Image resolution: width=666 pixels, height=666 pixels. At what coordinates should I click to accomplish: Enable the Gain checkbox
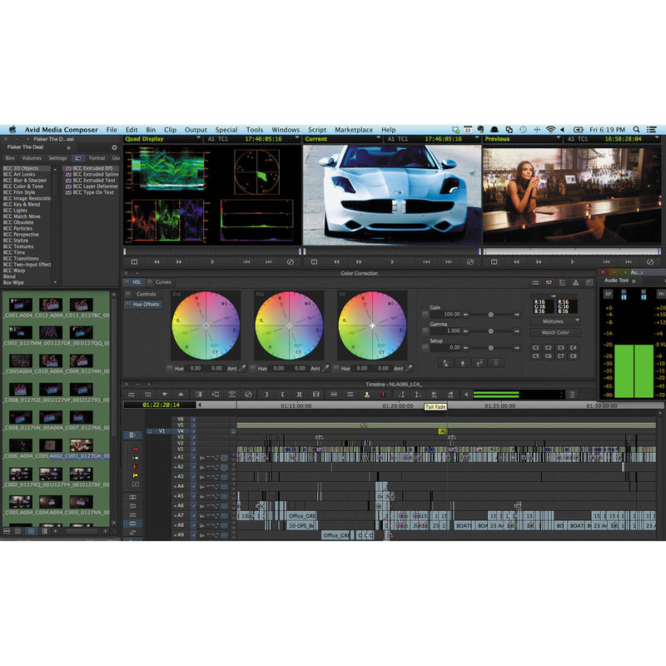(425, 315)
